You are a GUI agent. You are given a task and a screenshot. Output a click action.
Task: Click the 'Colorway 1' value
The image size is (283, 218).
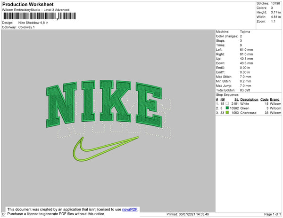click(26, 27)
